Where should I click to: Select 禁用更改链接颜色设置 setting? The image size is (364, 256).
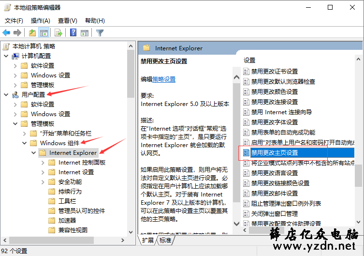tap(280, 183)
